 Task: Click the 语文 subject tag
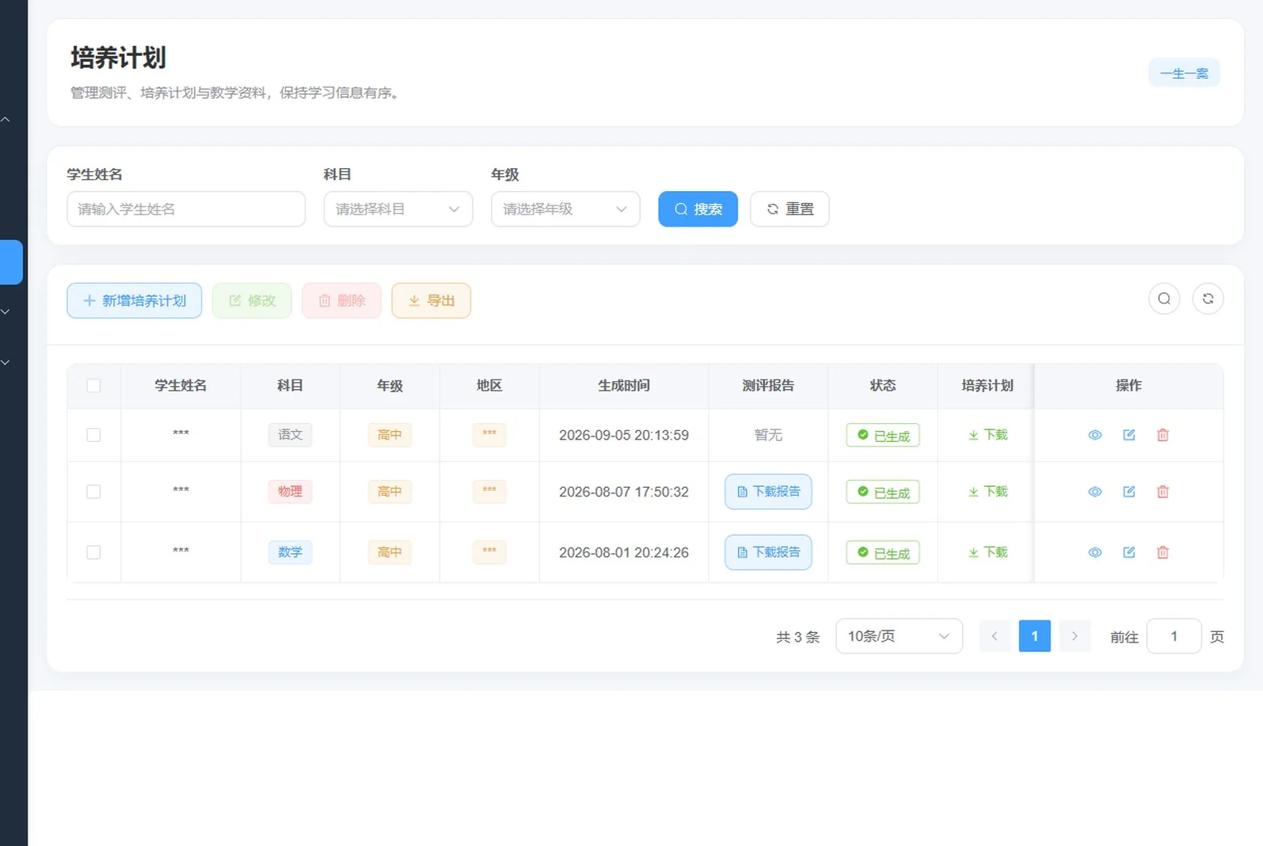290,435
